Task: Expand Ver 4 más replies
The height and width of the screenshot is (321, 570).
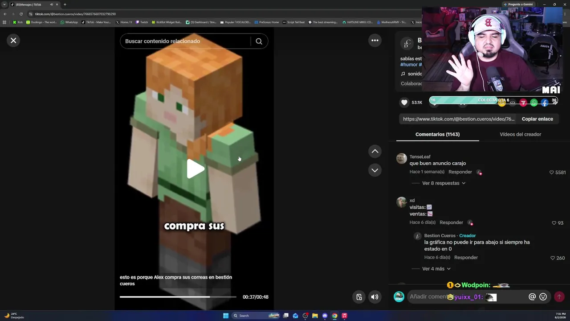Action: coord(436,269)
